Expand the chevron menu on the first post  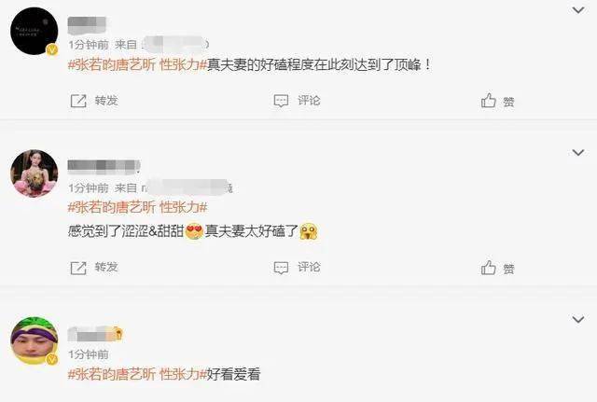coord(578,10)
